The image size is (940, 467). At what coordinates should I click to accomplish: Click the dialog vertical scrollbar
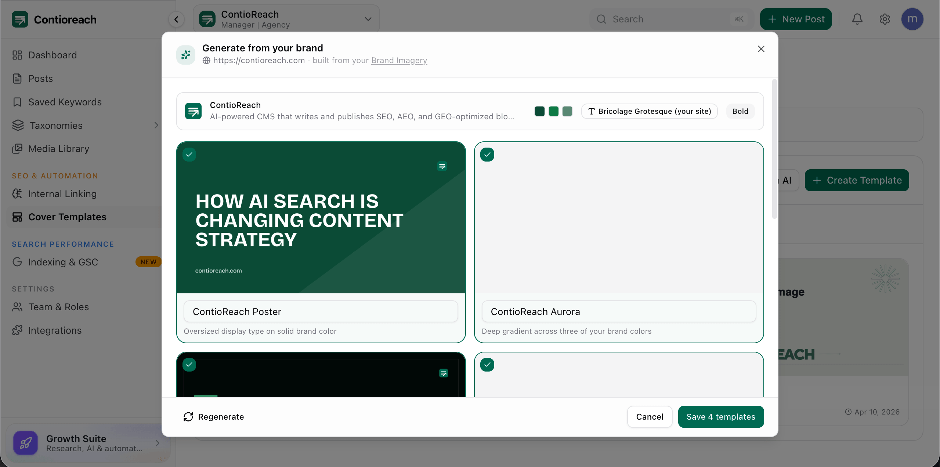pyautogui.click(x=774, y=149)
